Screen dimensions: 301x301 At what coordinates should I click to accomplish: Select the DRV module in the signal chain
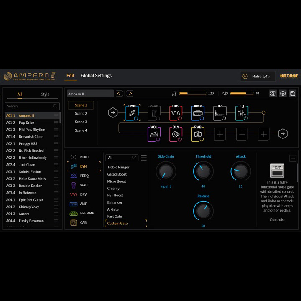176,112
